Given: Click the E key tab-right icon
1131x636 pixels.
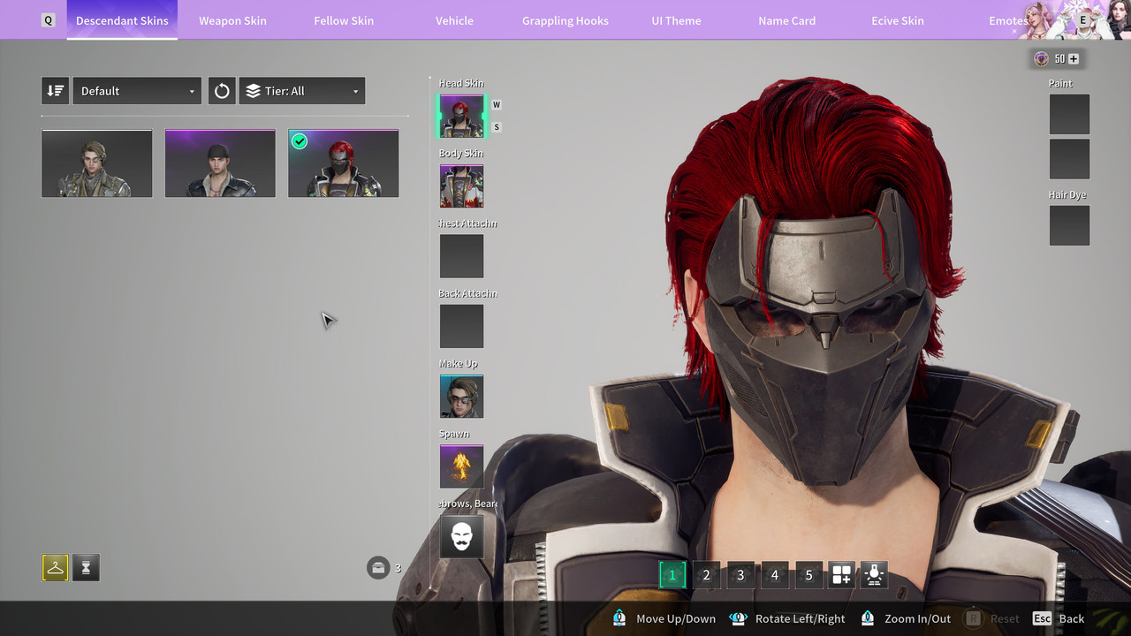Looking at the screenshot, I should pos(1083,20).
